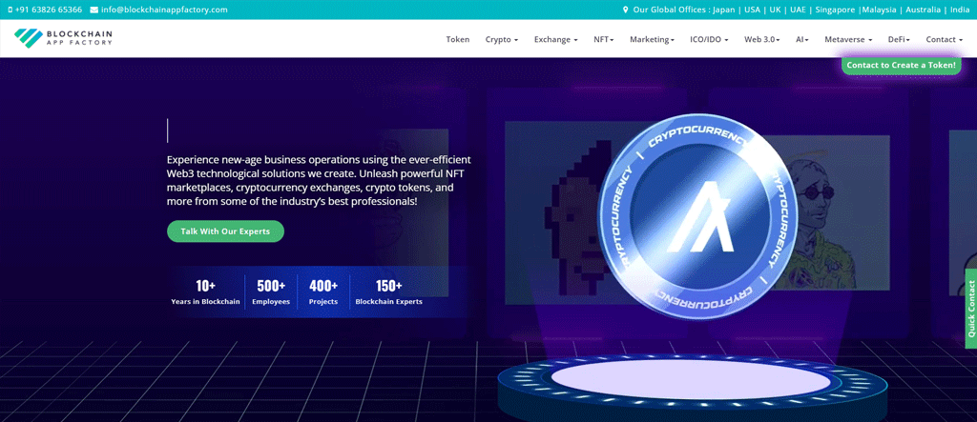Select Malaysia in Global Offices
This screenshot has width=977, height=422.
click(x=879, y=10)
